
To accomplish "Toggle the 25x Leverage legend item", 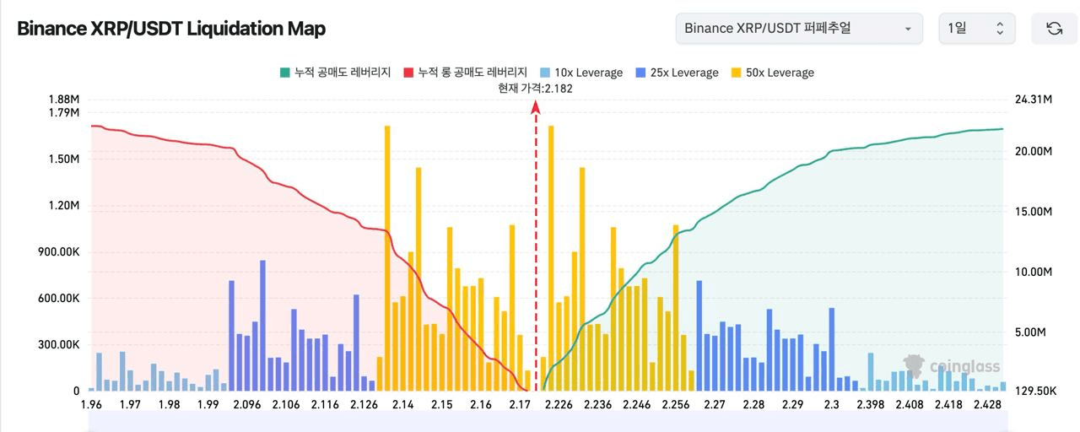I will [677, 73].
